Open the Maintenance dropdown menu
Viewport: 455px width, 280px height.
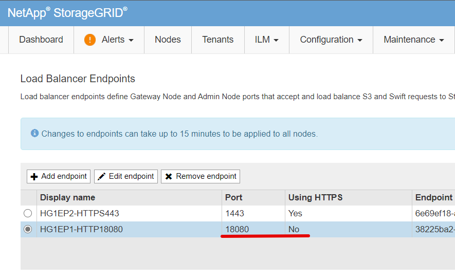[414, 40]
